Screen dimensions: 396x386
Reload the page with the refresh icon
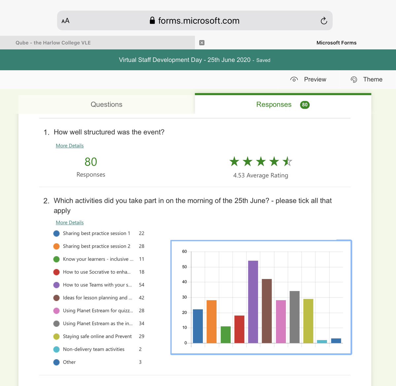324,21
